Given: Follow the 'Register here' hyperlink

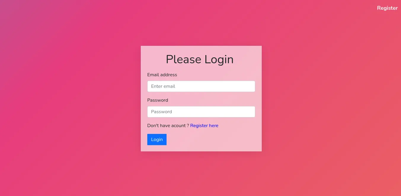Looking at the screenshot, I should pyautogui.click(x=204, y=126).
